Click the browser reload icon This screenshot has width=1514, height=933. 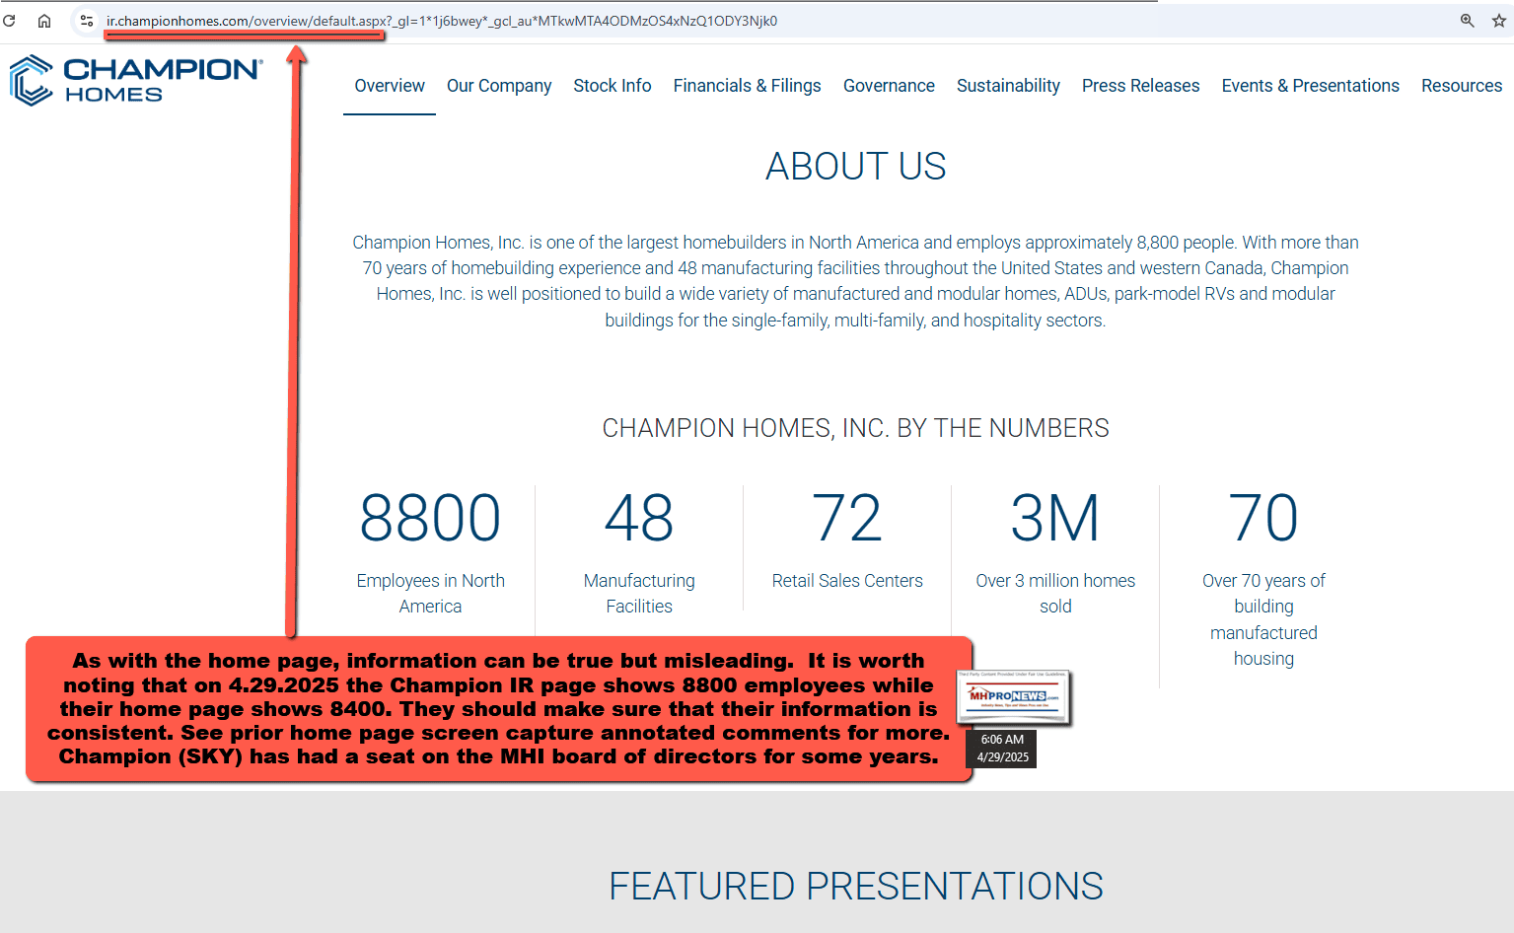[x=9, y=21]
